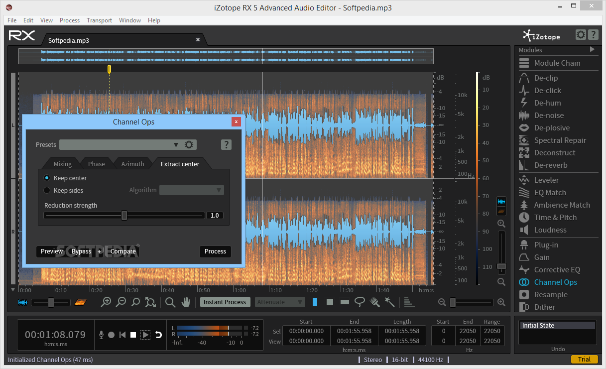Select the brush selection tool

(375, 302)
